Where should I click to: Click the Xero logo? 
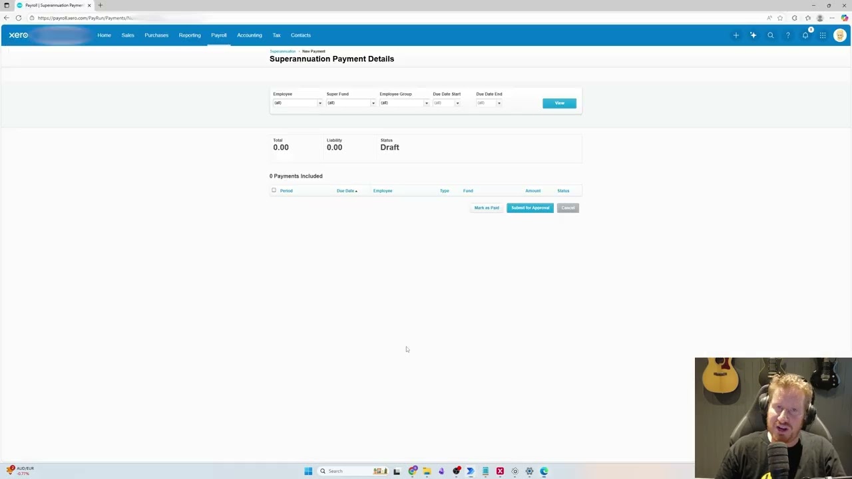(19, 35)
